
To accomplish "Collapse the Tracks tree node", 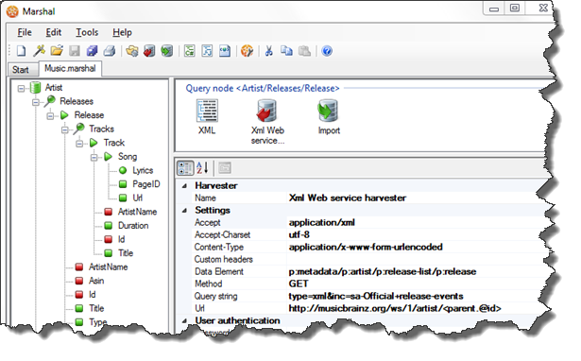I will tap(65, 129).
